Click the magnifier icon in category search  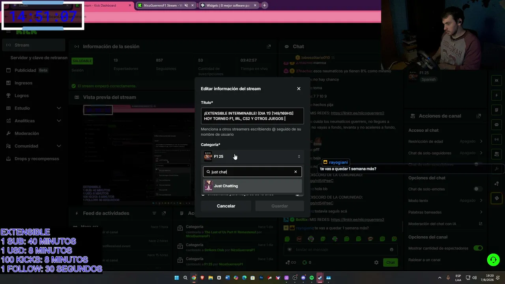pos(208,172)
